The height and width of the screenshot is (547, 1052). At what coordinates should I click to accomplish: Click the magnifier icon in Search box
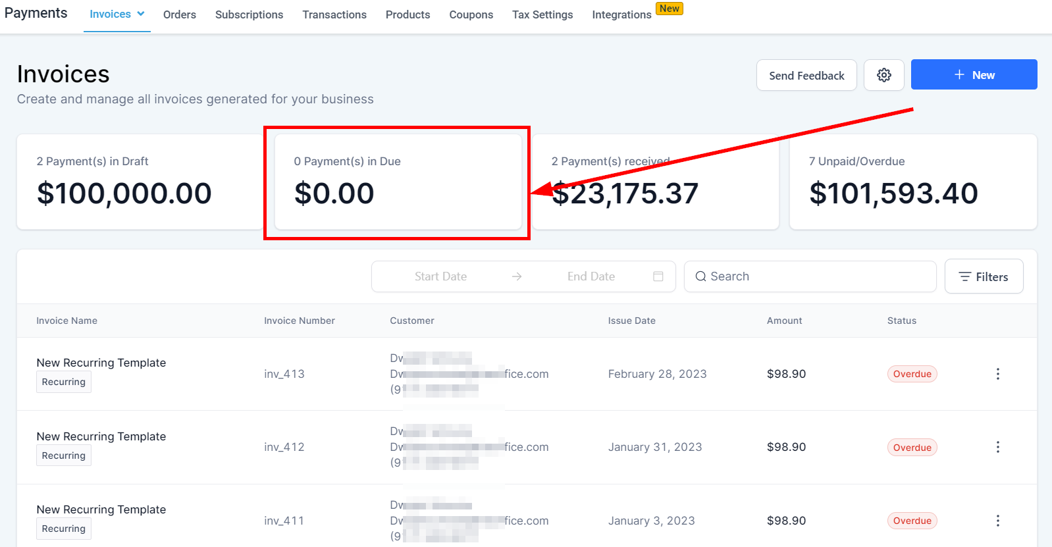pyautogui.click(x=700, y=276)
